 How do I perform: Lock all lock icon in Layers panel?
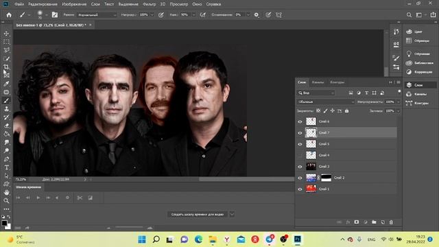coord(347,111)
